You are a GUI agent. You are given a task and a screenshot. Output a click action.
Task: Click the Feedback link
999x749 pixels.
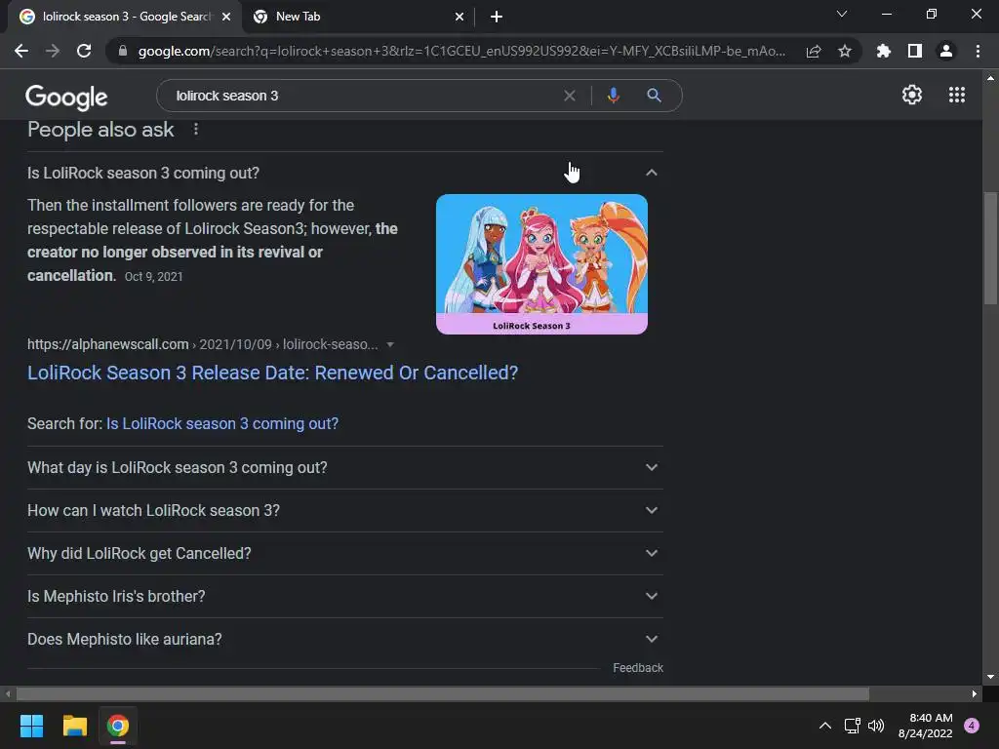point(638,667)
